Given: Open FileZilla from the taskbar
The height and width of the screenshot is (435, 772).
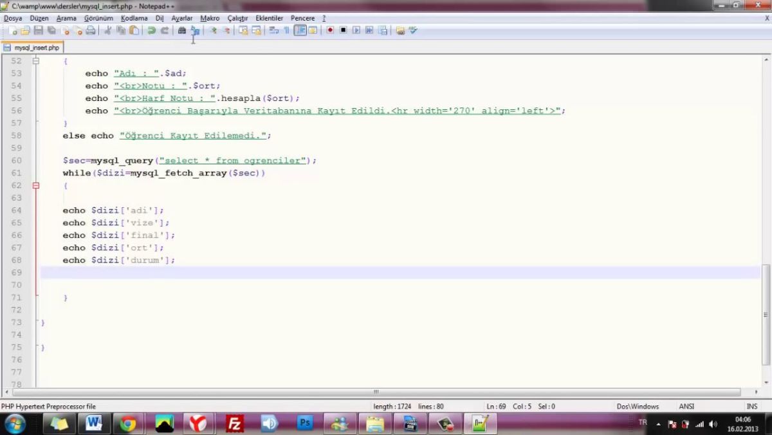Looking at the screenshot, I should click(235, 423).
